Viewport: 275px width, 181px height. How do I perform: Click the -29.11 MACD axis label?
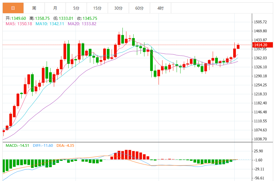[x=259, y=169]
